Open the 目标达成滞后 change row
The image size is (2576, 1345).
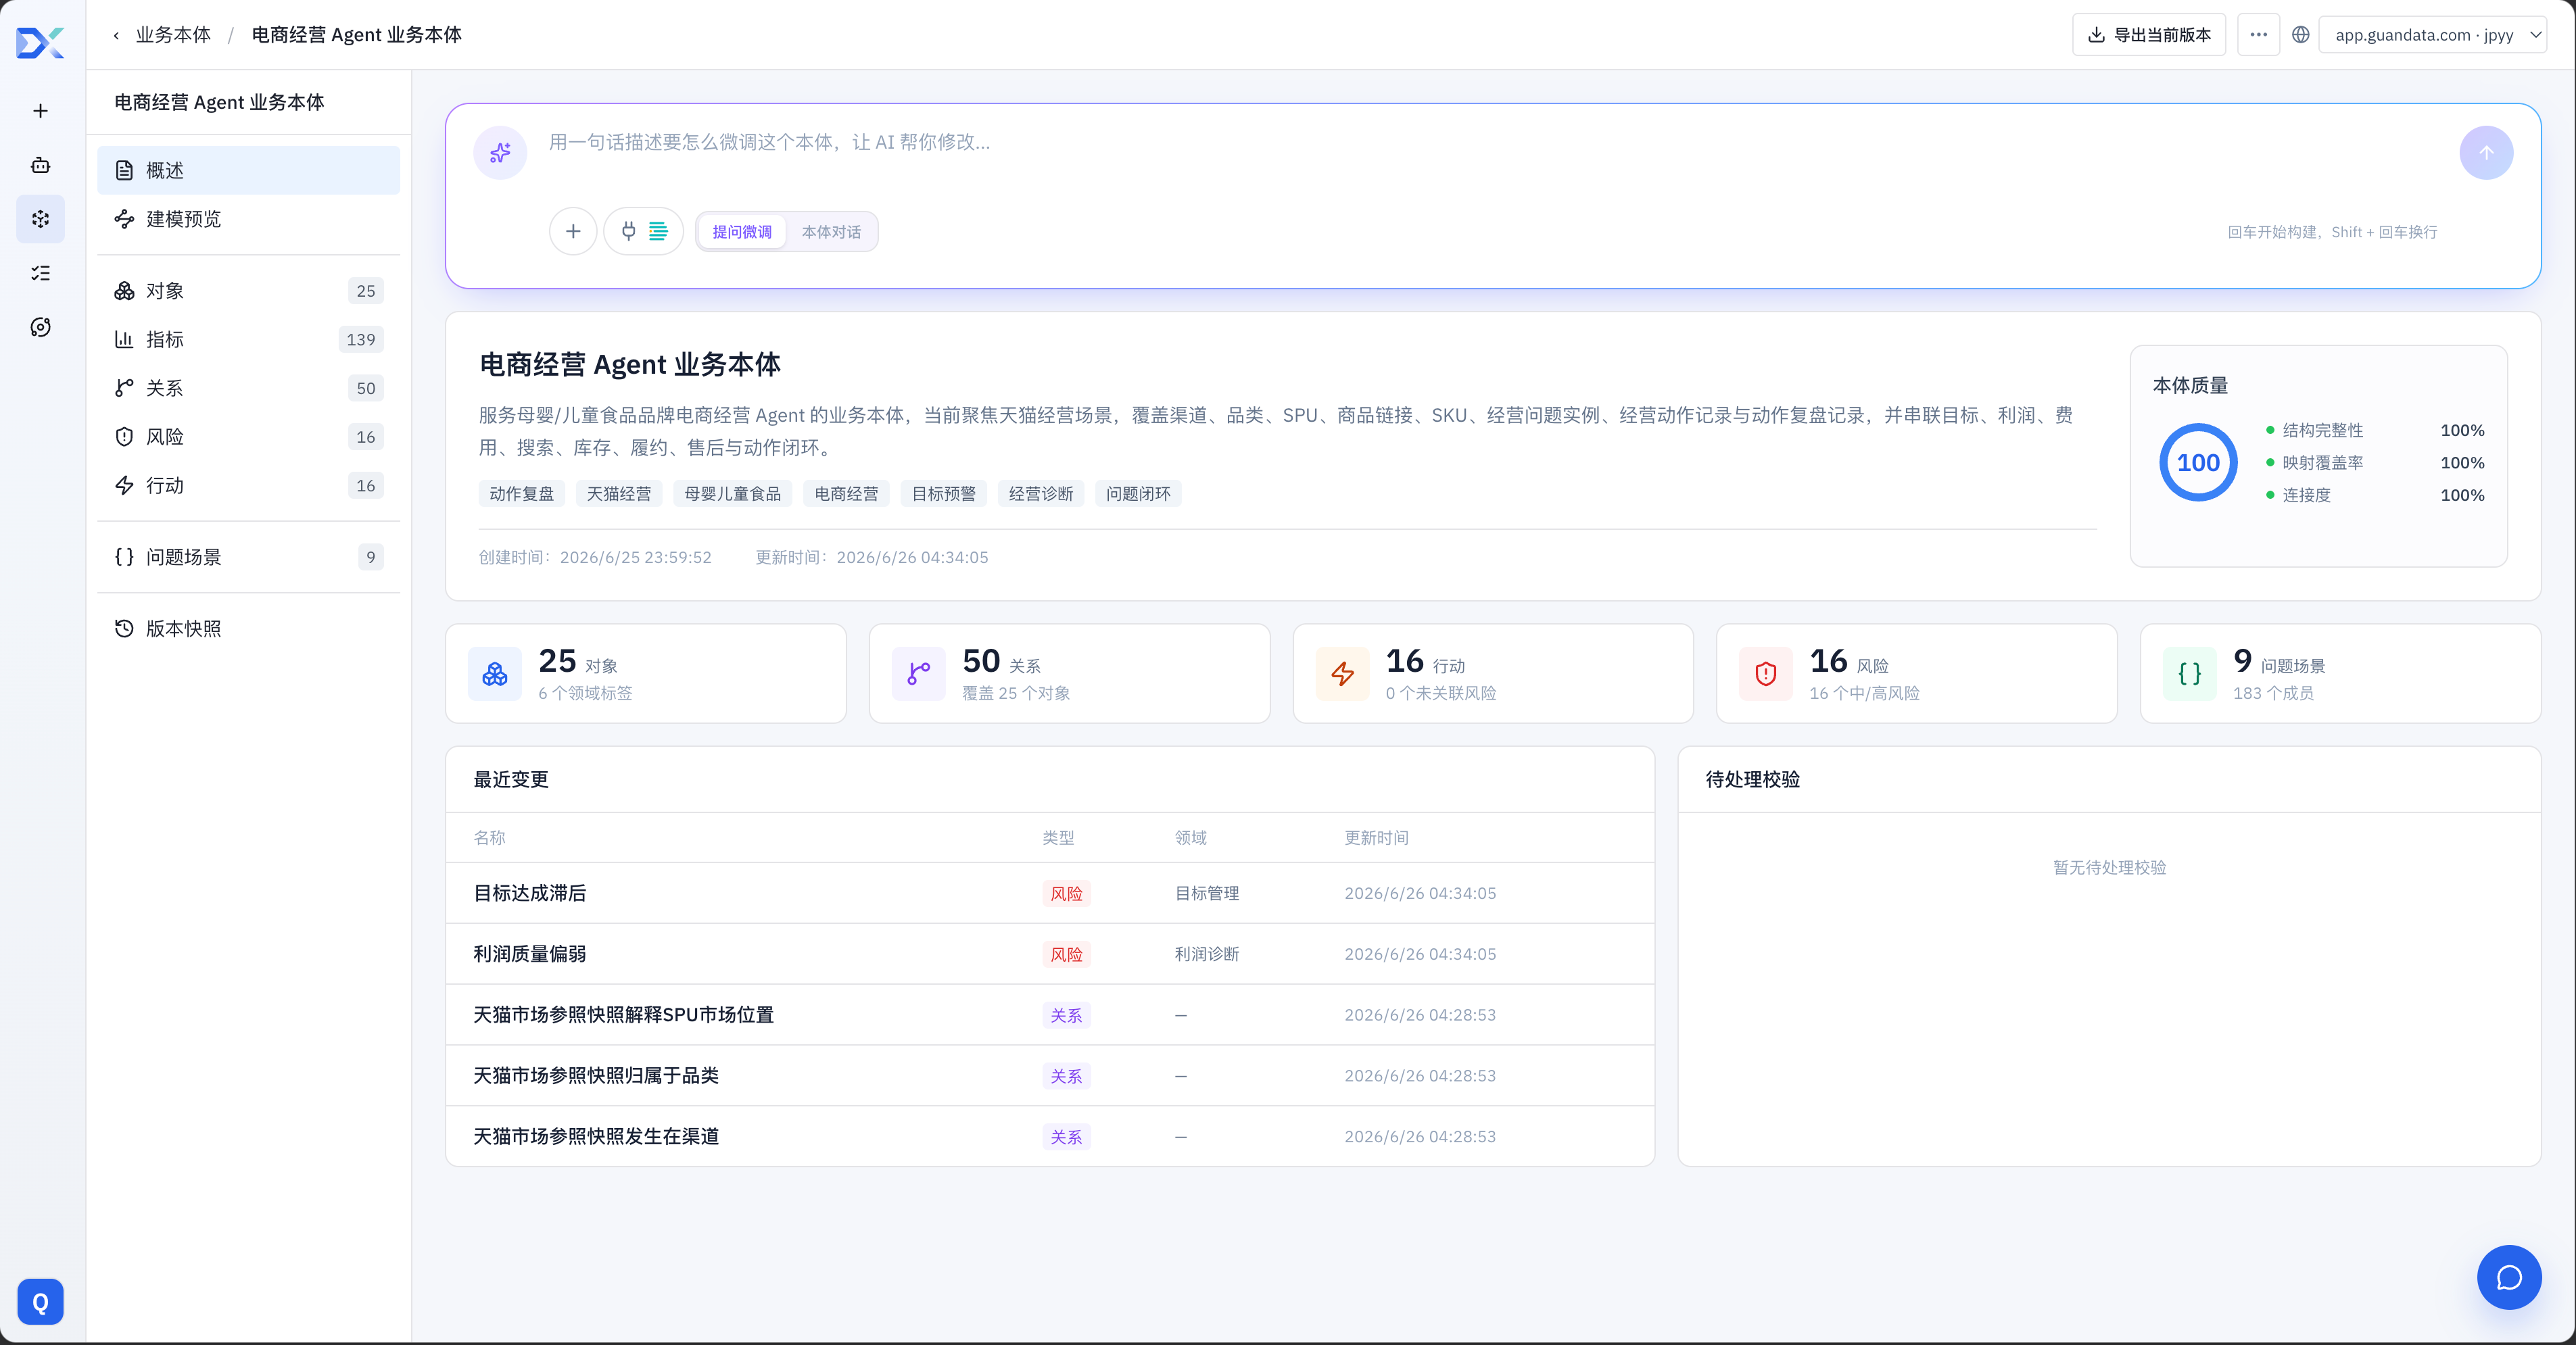pyautogui.click(x=1050, y=893)
